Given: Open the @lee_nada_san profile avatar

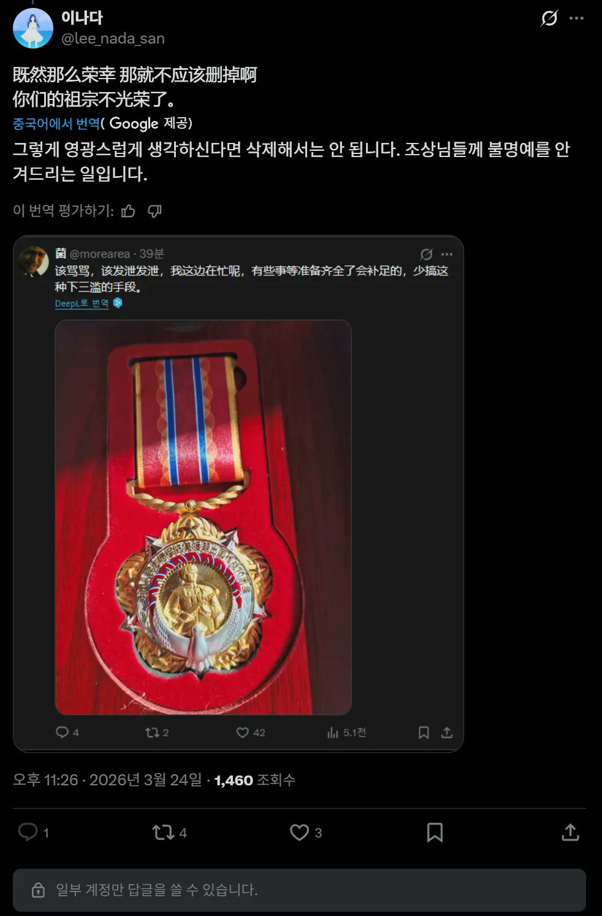Looking at the screenshot, I should click(33, 28).
